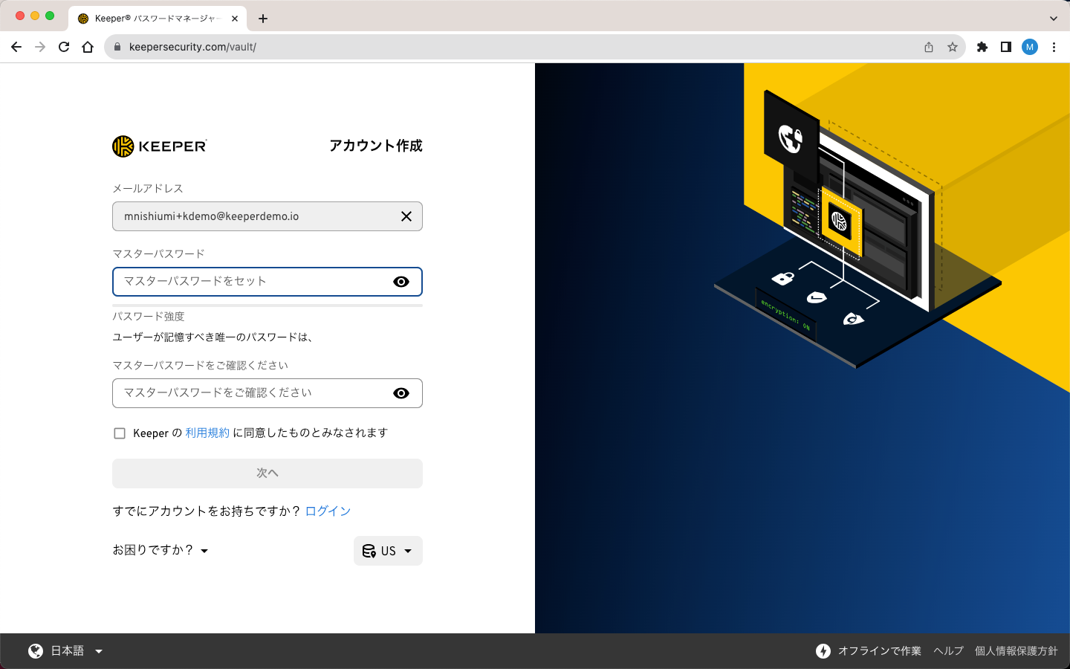The image size is (1070, 669).
Task: Show confirm password with eye icon
Action: (x=401, y=393)
